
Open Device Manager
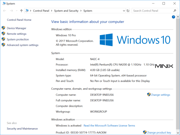(x=16, y=28)
